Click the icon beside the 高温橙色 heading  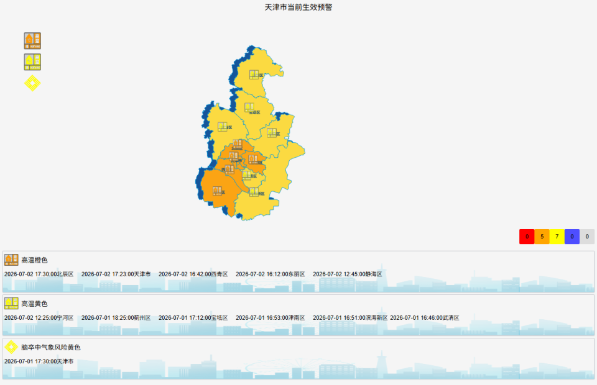coord(11,260)
